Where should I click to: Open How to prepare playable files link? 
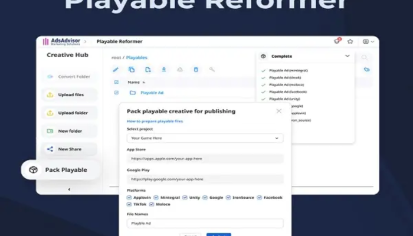tap(155, 121)
